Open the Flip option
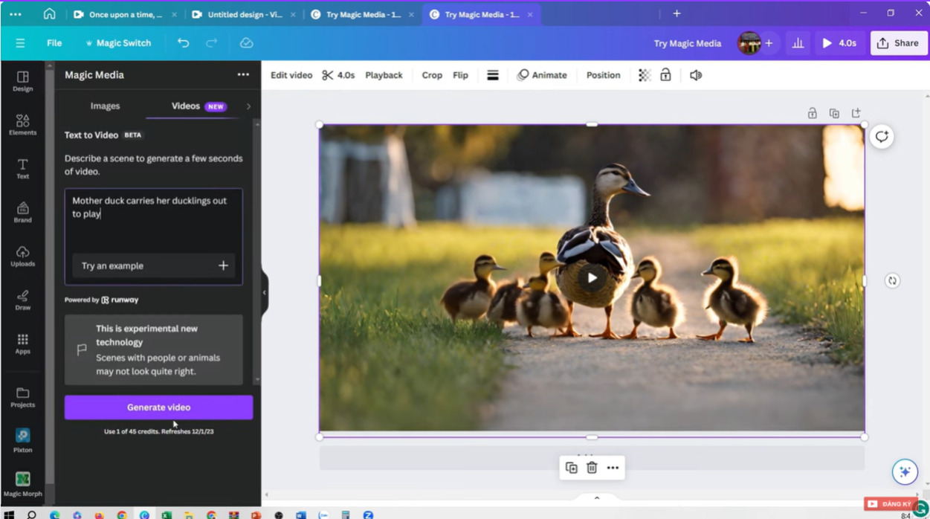The height and width of the screenshot is (519, 930). [x=461, y=75]
